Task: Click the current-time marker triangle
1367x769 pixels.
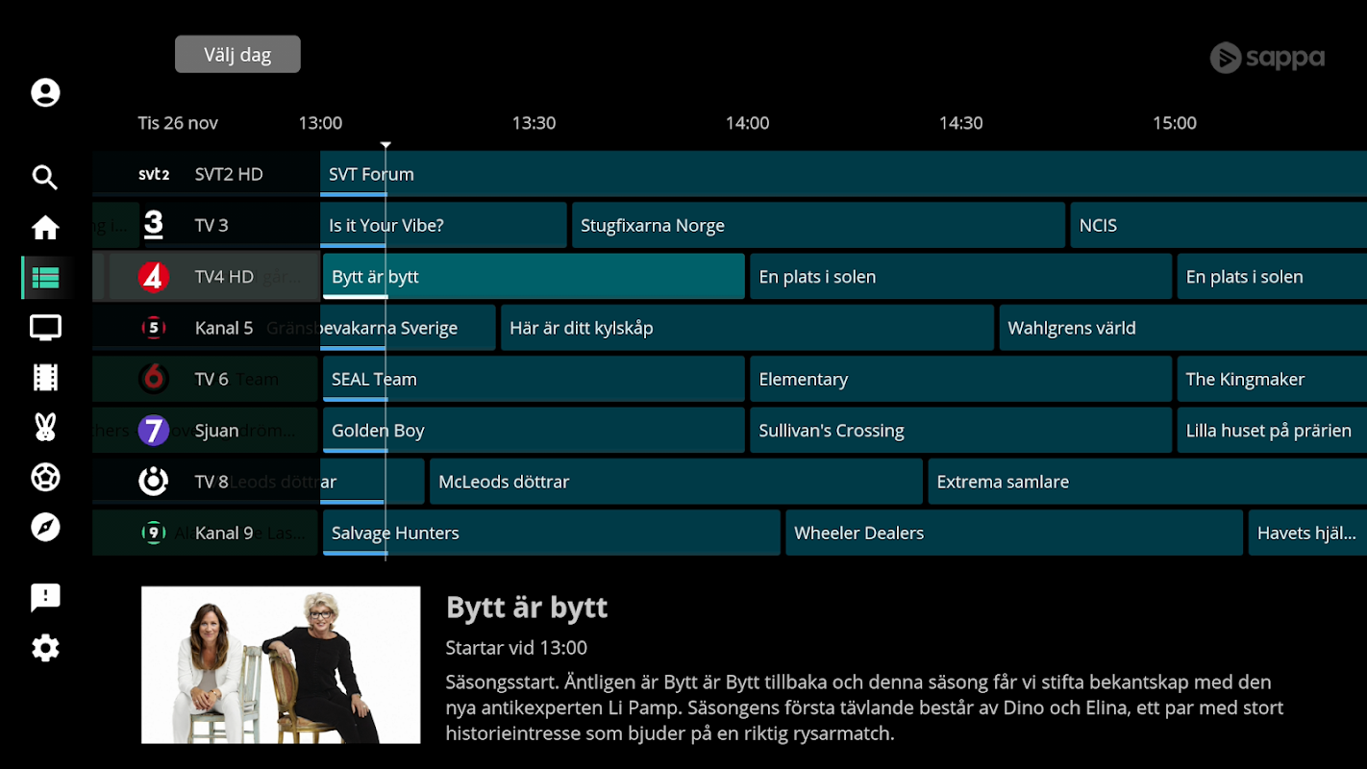Action: [385, 145]
